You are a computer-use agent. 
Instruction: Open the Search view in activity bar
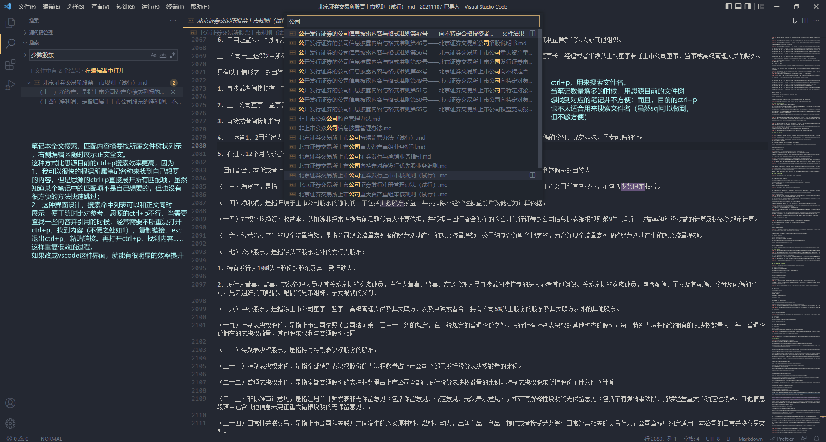(10, 43)
